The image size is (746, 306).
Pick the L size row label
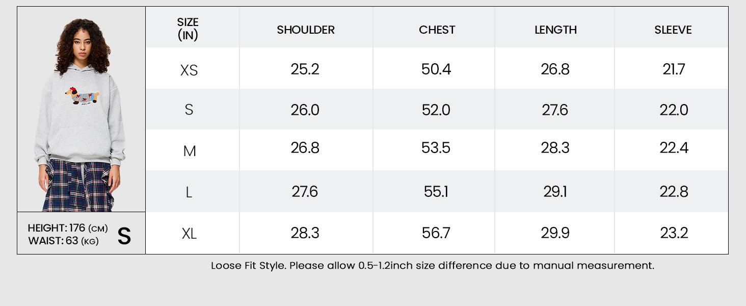point(189,193)
